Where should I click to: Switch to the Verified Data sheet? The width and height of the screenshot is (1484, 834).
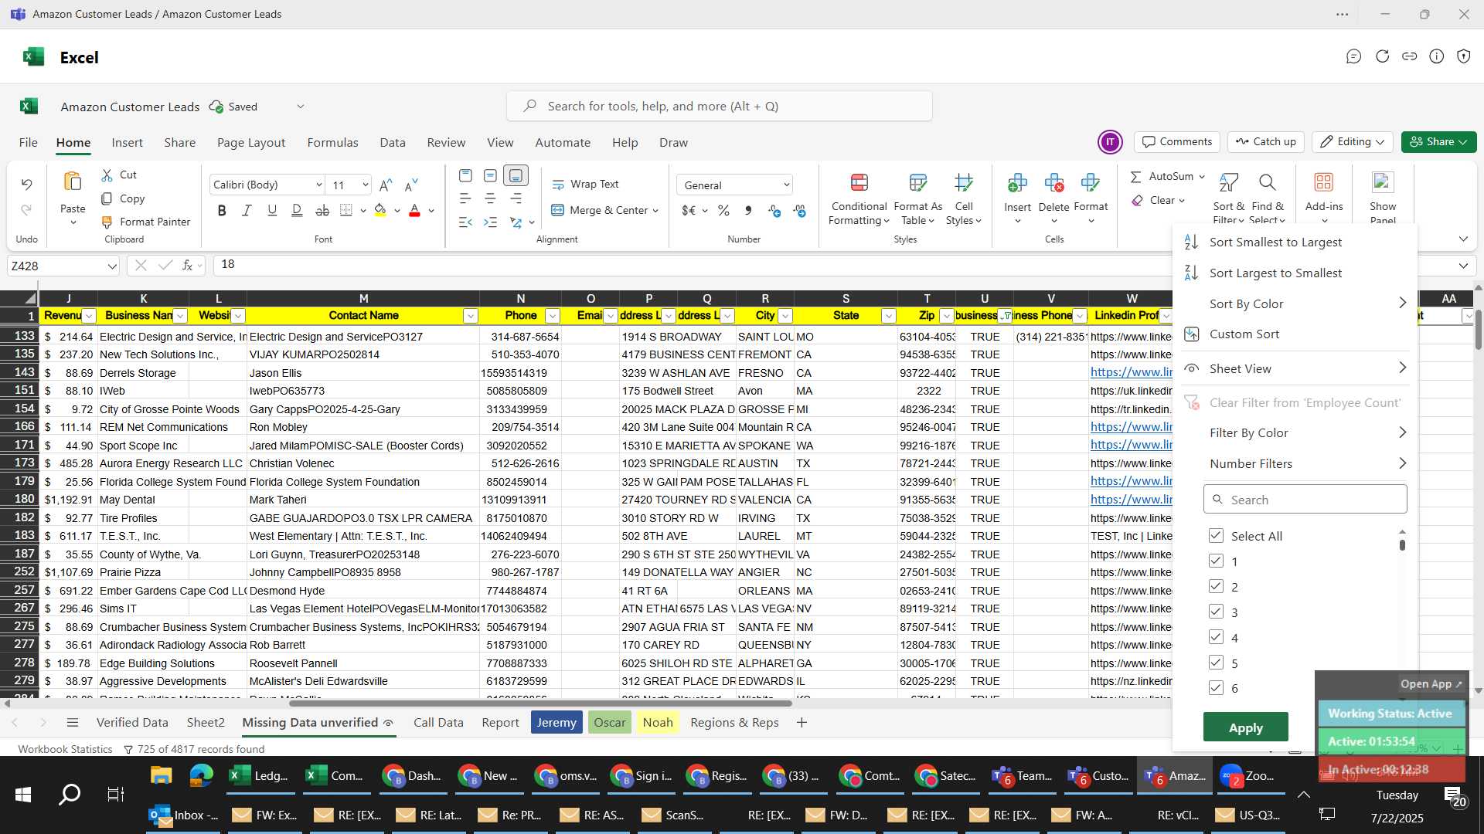pyautogui.click(x=132, y=723)
